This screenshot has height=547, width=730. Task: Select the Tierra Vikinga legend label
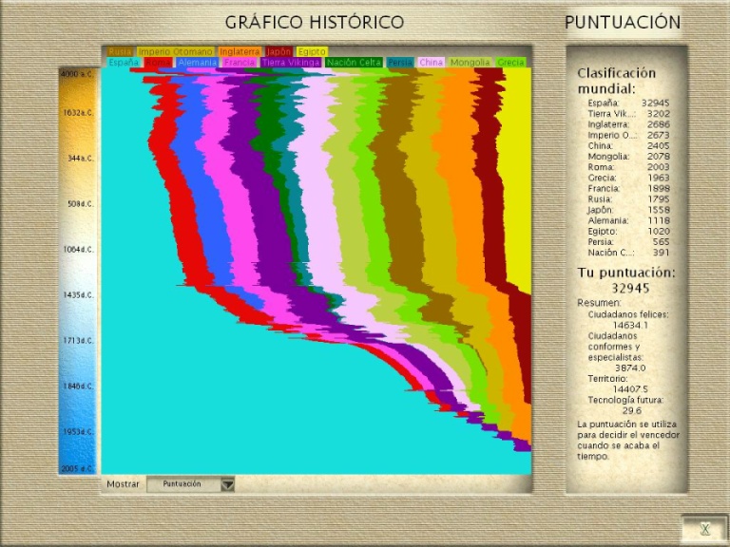291,63
